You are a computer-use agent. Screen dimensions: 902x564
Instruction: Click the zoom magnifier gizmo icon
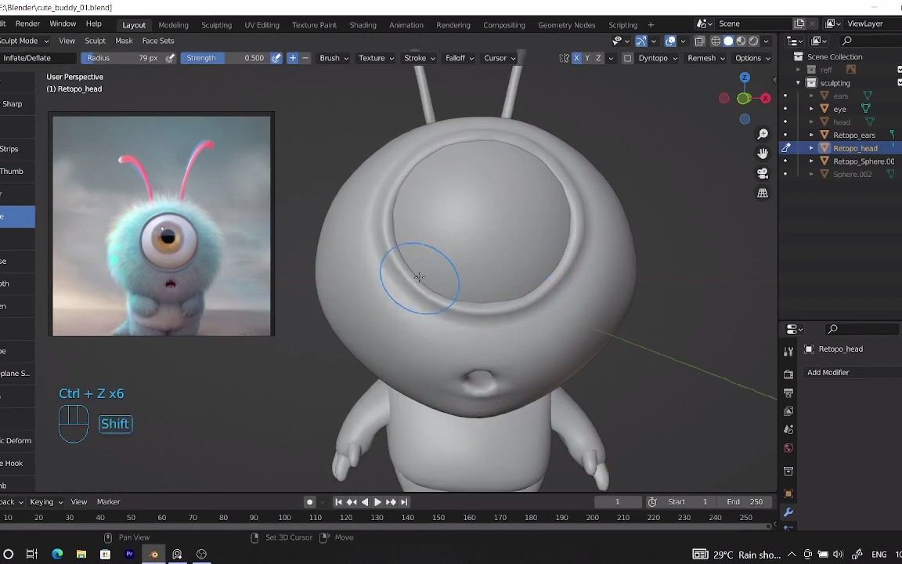click(x=763, y=133)
